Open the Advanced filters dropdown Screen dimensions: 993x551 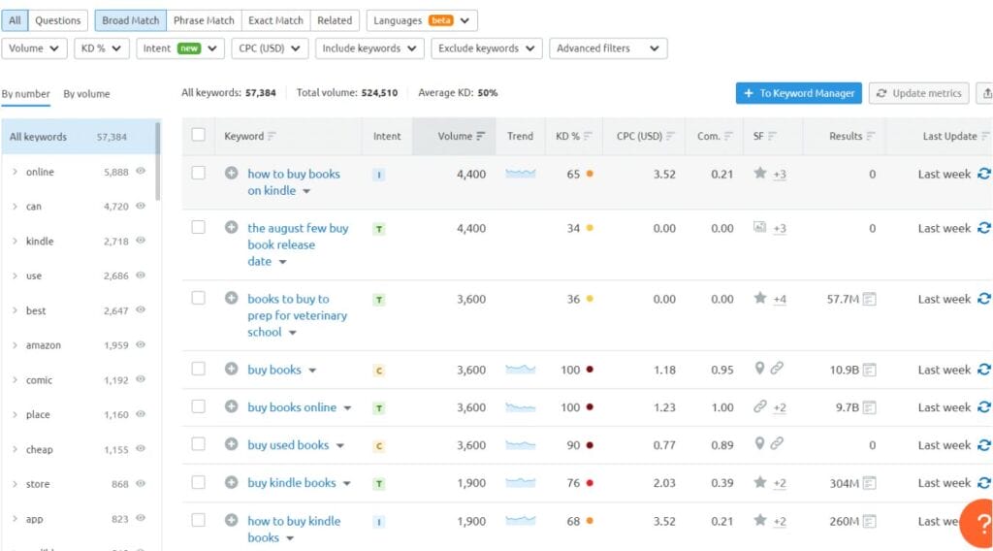point(608,49)
